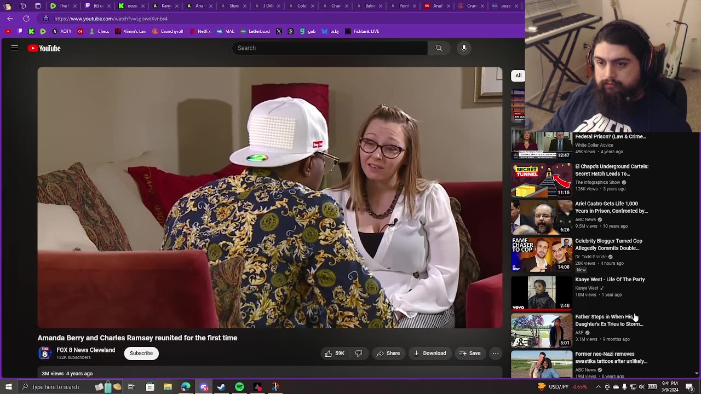Screen dimensions: 701x394
Task: Show hidden system tray icons chevron
Action: pyautogui.click(x=598, y=387)
